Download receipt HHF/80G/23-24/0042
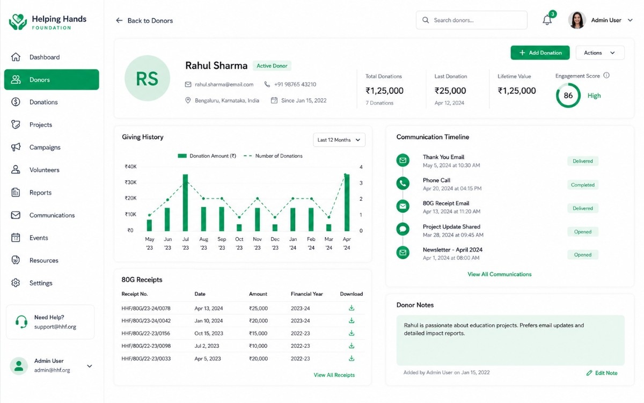This screenshot has height=403, width=644. pos(352,320)
